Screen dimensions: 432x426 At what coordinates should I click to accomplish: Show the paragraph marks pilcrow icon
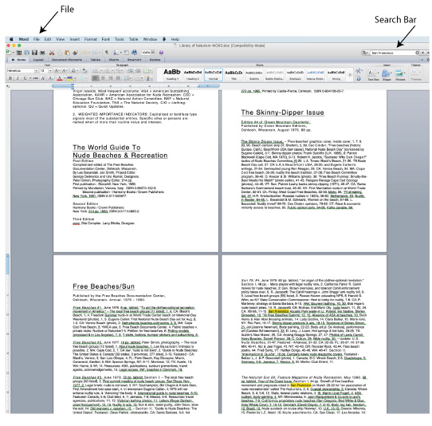click(106, 53)
